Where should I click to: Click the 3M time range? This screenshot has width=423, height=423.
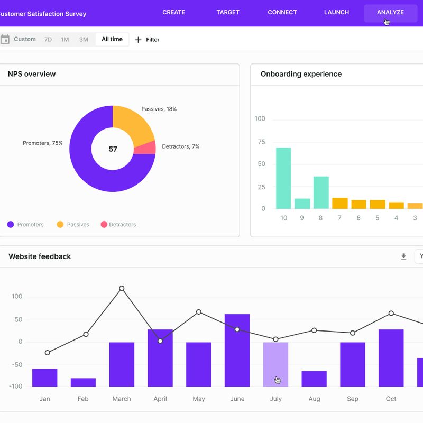pos(82,39)
